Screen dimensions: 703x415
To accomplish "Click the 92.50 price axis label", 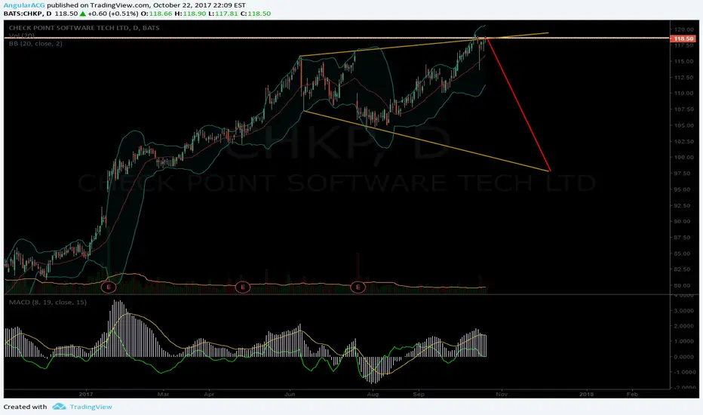I will 683,205.
